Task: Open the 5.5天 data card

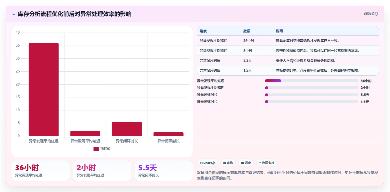Action: [x=163, y=170]
